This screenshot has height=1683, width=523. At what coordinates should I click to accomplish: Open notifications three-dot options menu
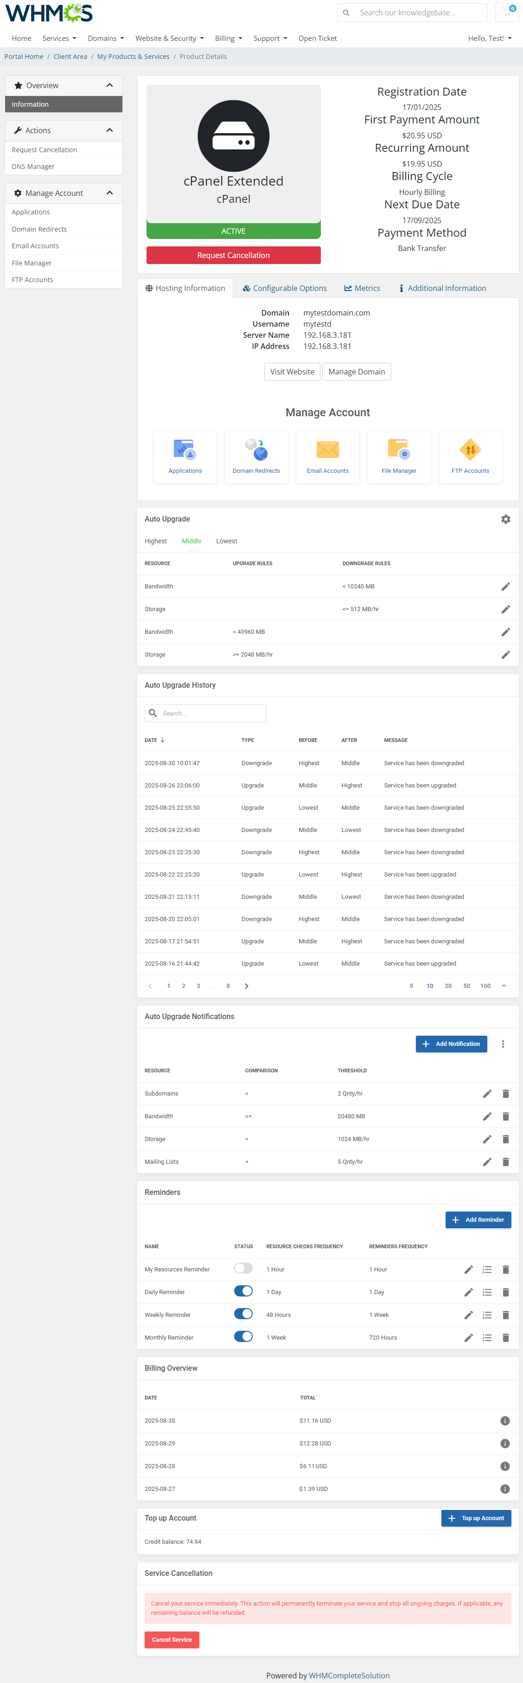click(503, 1044)
